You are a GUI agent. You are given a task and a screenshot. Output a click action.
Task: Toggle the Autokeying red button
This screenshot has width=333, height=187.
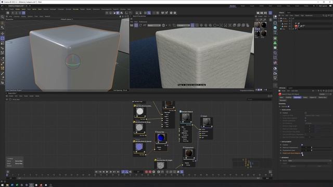click(150, 172)
